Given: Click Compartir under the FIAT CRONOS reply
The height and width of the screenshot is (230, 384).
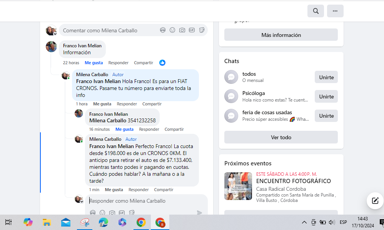Looking at the screenshot, I should tap(152, 104).
